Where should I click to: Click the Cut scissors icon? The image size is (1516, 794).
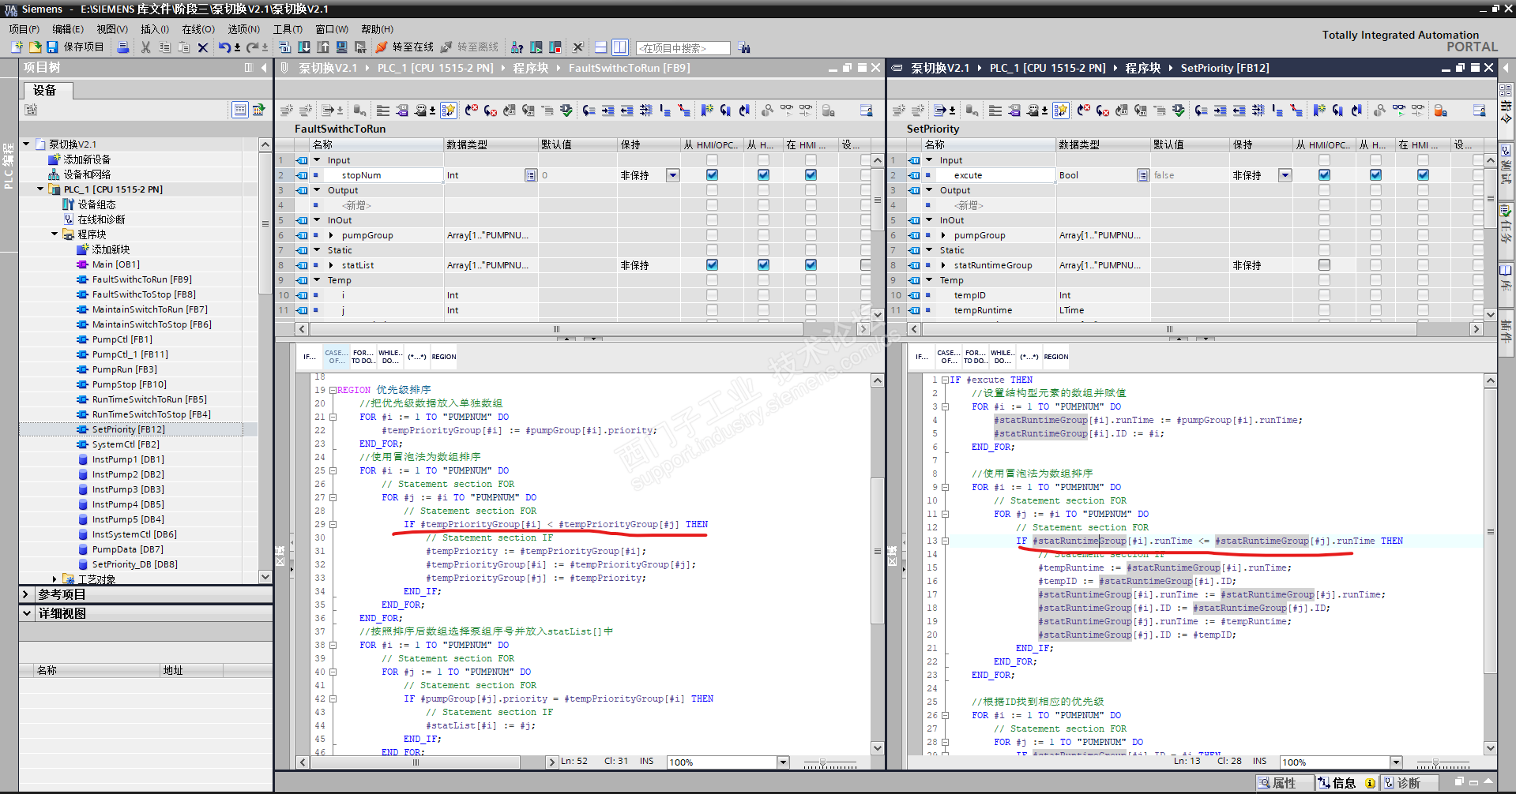click(x=145, y=47)
